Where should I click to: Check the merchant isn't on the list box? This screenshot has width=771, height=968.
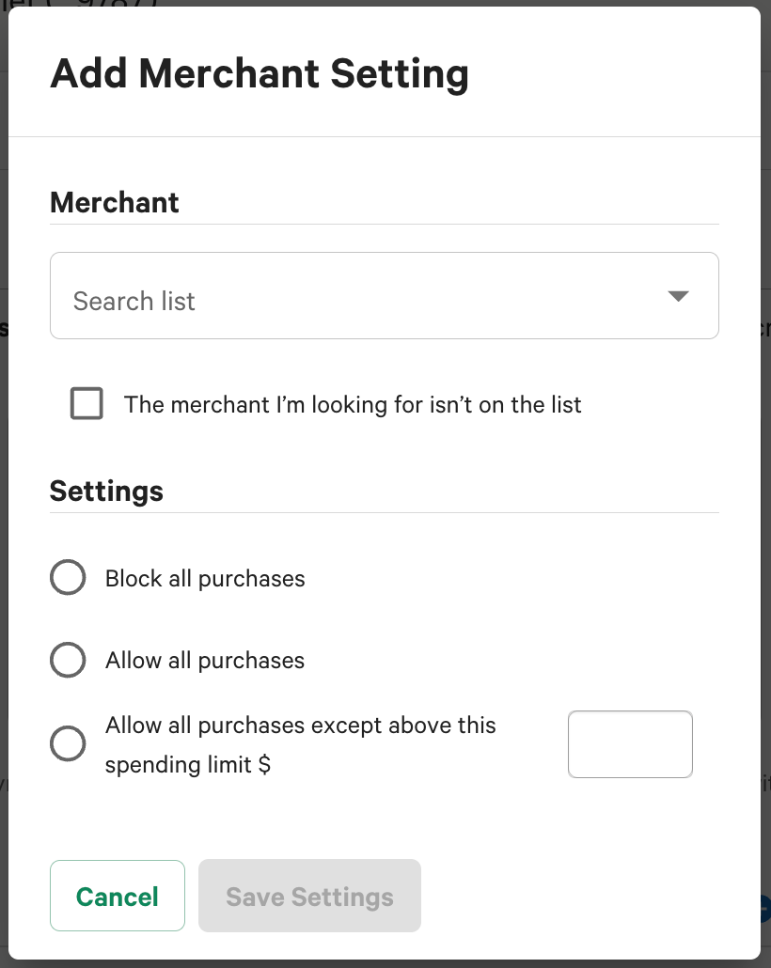pyautogui.click(x=87, y=404)
